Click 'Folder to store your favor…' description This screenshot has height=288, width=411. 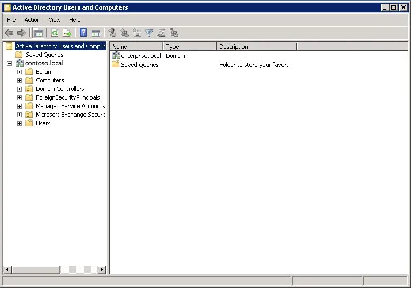256,65
